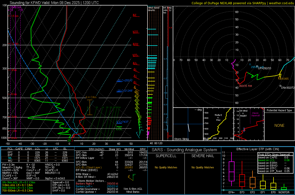The image size is (295, 195).
Task: Click the Sfc-3km AGL LR value
Action: (x=19, y=182)
